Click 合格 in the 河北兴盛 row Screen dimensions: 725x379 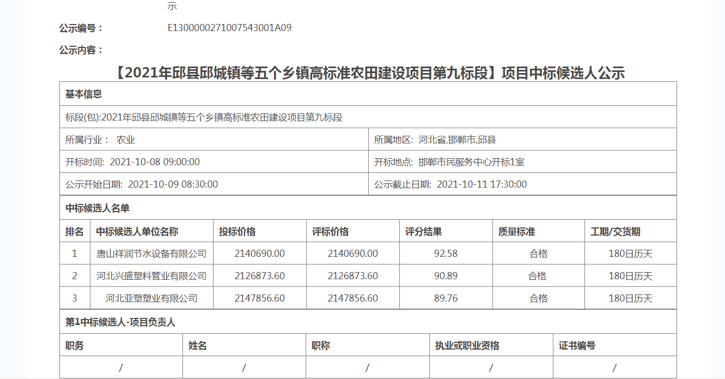537,276
